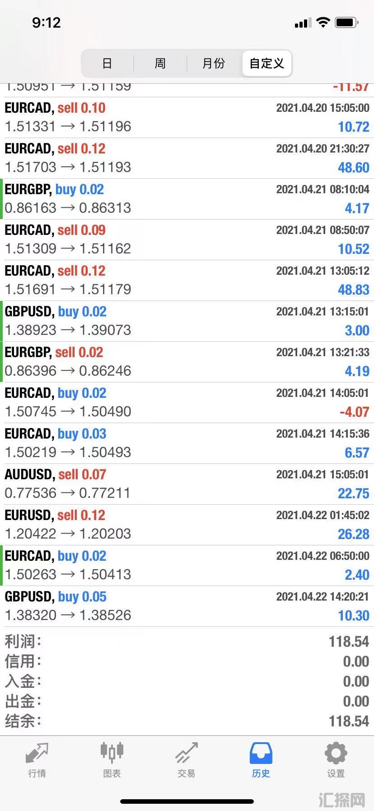The width and height of the screenshot is (374, 811).
Task: Tap the 48.60 profit EURCAD trade
Action: coord(187,158)
